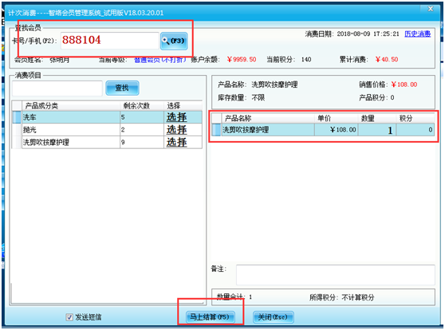Screen dimensions: 445x330
Task: Click the 单价 column header
Action: point(336,118)
